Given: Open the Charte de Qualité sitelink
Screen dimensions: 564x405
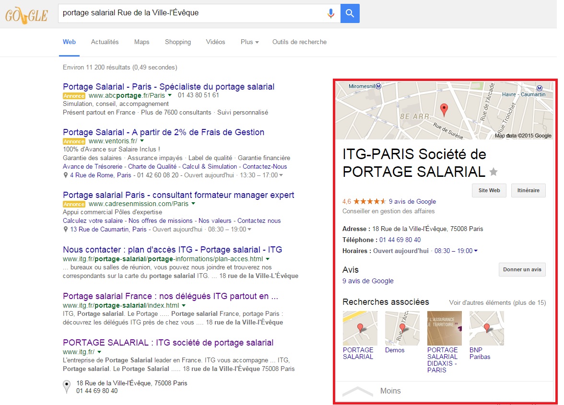Looking at the screenshot, I should point(153,167).
